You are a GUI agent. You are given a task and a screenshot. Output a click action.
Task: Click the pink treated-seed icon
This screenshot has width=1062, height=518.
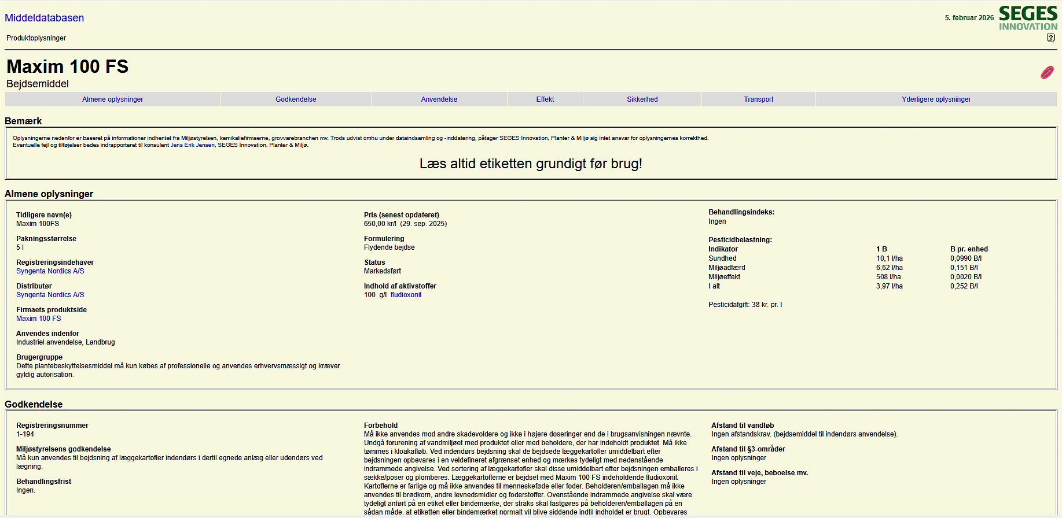pos(1047,72)
